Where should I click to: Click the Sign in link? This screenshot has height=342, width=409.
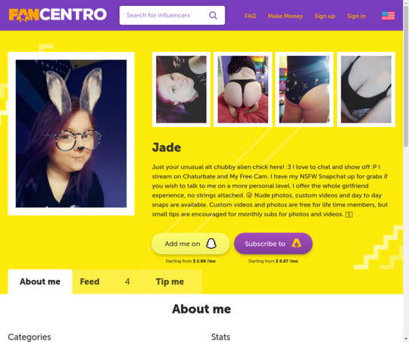[356, 16]
